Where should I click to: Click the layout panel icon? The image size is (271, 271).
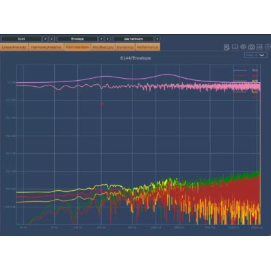point(259,47)
